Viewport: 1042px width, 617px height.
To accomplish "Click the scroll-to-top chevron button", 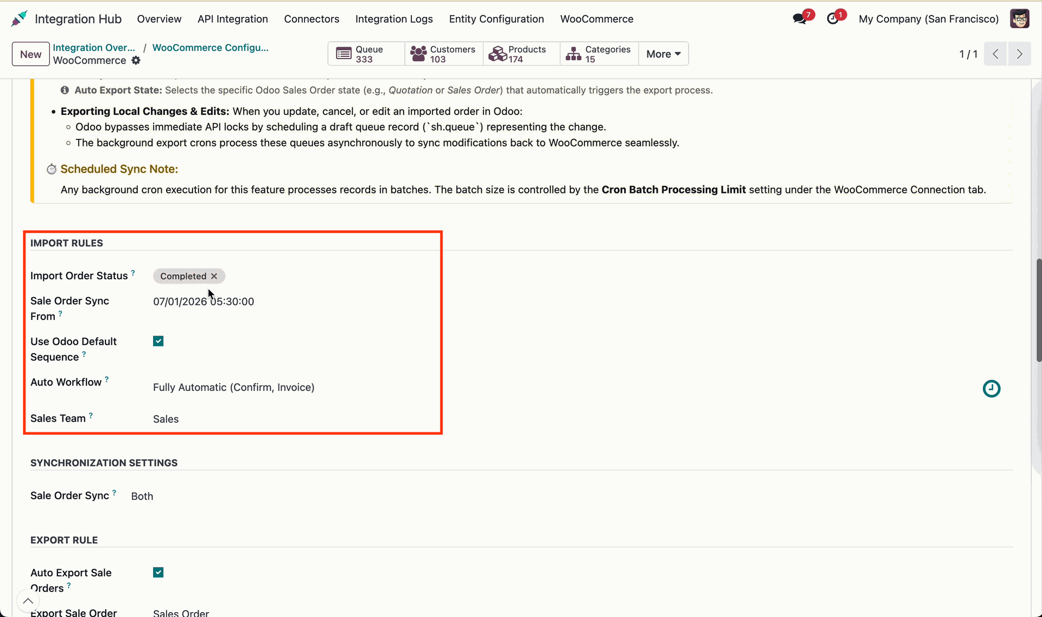I will click(28, 601).
